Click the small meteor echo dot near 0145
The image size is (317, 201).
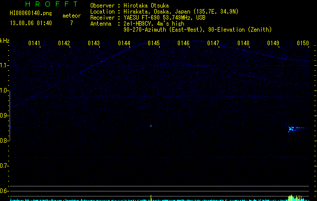[151, 126]
